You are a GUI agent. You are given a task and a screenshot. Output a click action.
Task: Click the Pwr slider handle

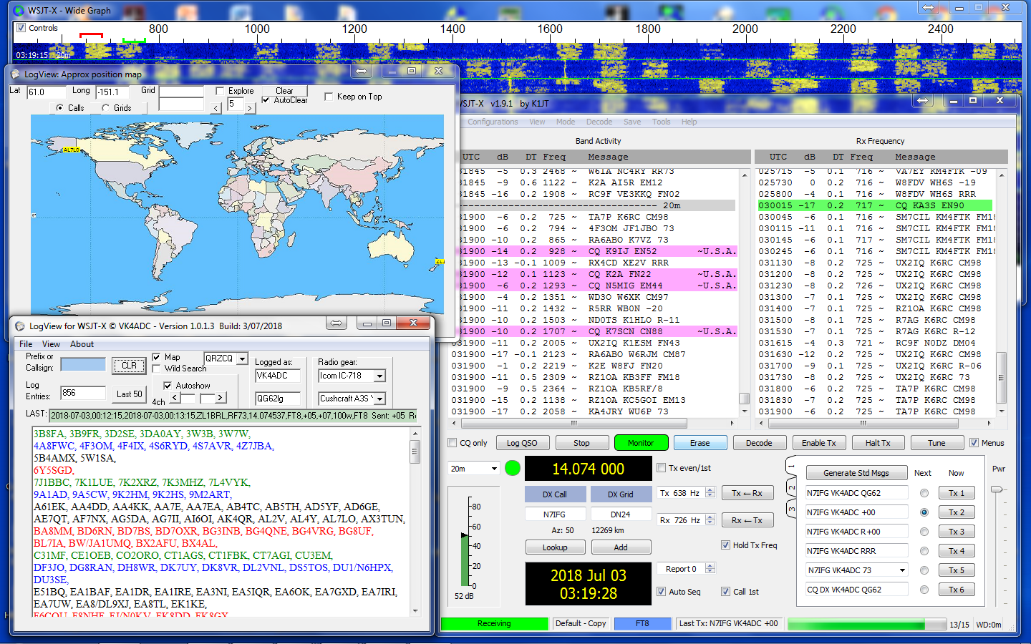996,489
